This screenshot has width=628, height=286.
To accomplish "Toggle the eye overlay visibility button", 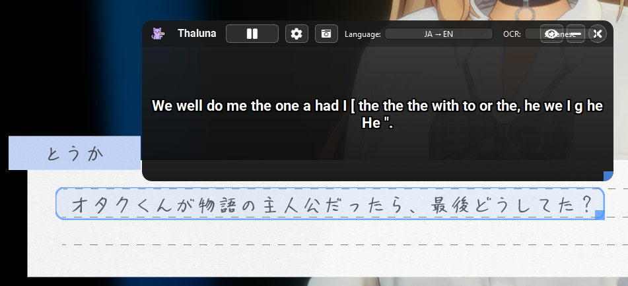I will point(552,34).
